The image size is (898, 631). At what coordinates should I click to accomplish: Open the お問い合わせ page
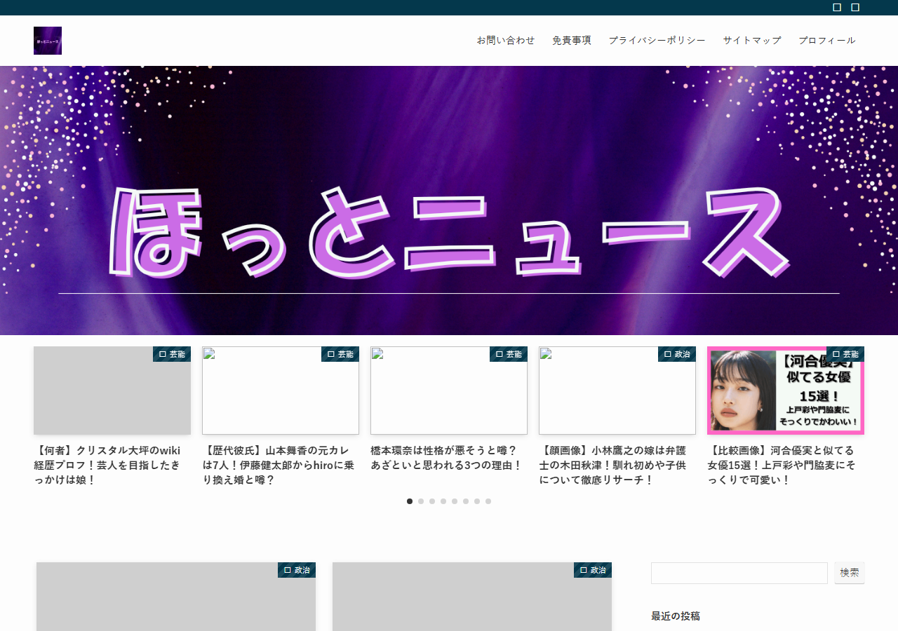click(506, 40)
